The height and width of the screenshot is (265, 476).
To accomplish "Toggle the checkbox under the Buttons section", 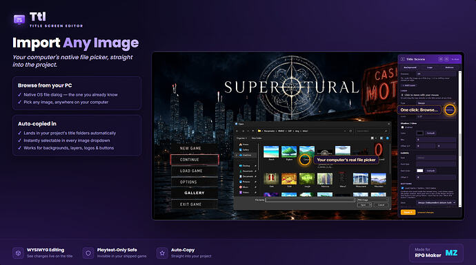I will pos(403,188).
